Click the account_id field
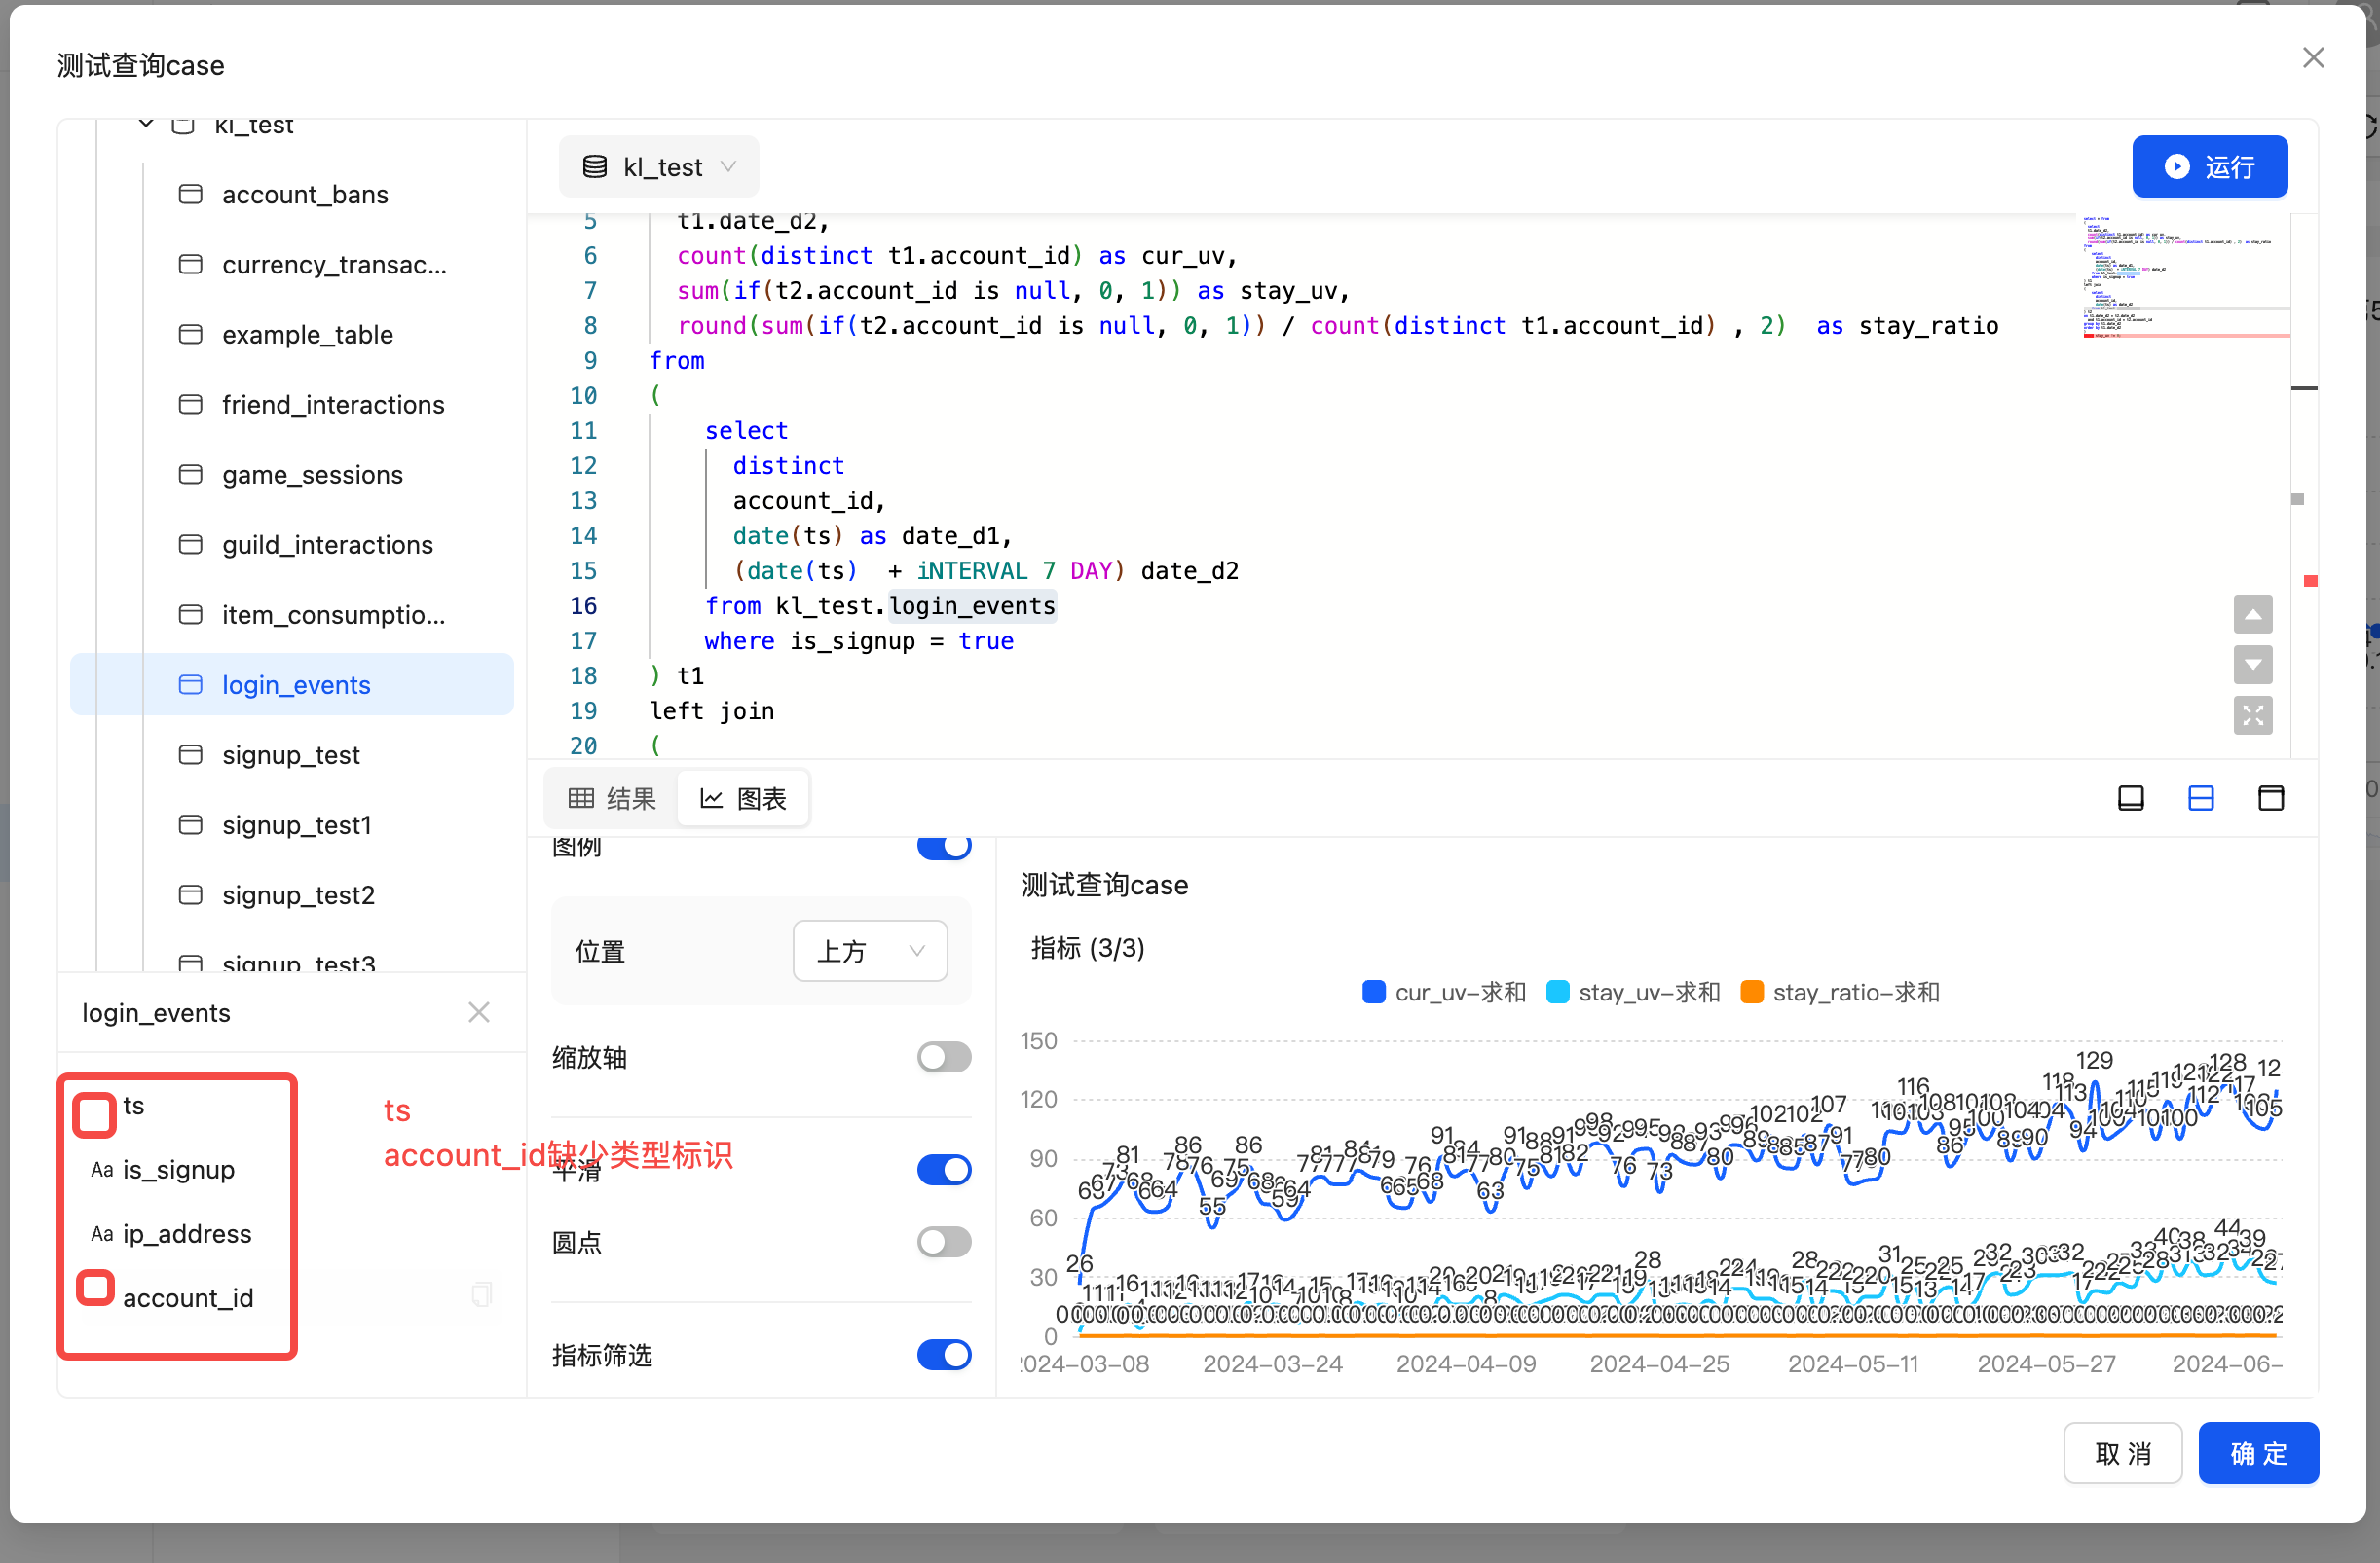 point(188,1297)
